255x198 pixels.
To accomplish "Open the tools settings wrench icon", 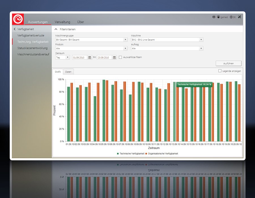I will point(239,17).
